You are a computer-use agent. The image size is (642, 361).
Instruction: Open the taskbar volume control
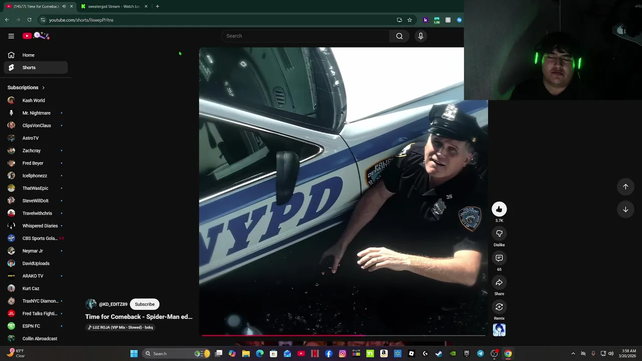(611, 353)
